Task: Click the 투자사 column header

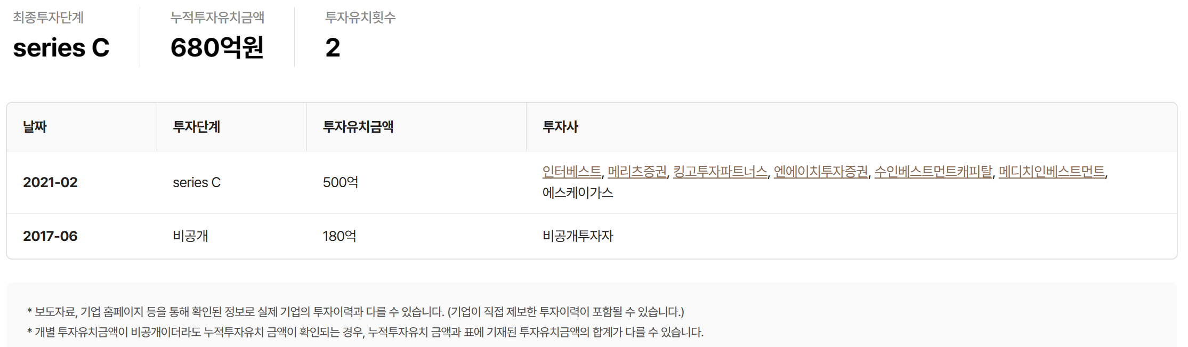Action: [560, 127]
